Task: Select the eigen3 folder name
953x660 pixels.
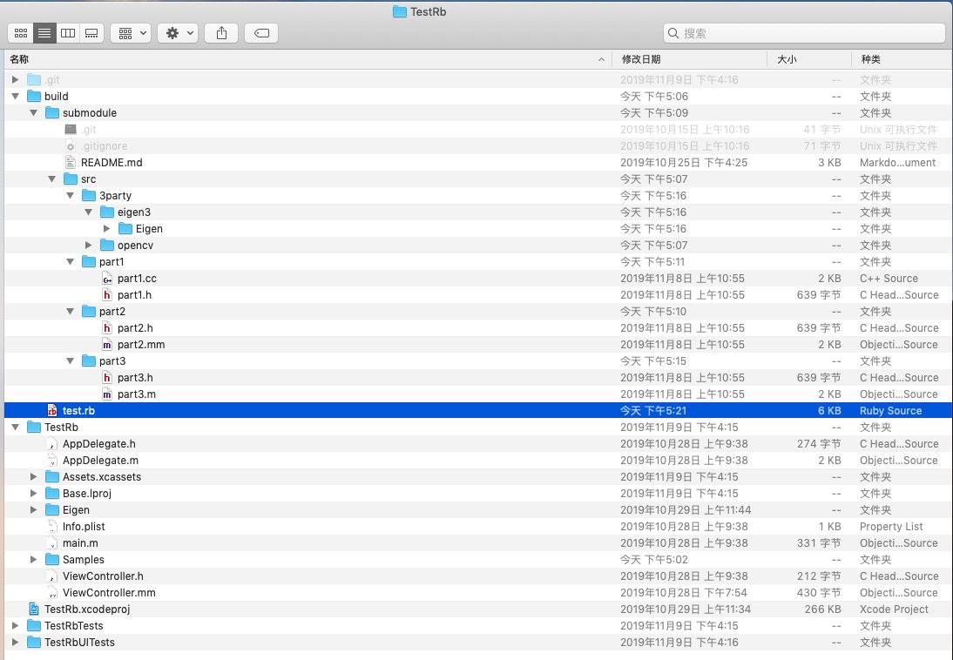Action: click(133, 212)
